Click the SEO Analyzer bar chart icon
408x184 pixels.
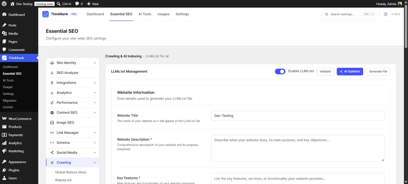52,73
